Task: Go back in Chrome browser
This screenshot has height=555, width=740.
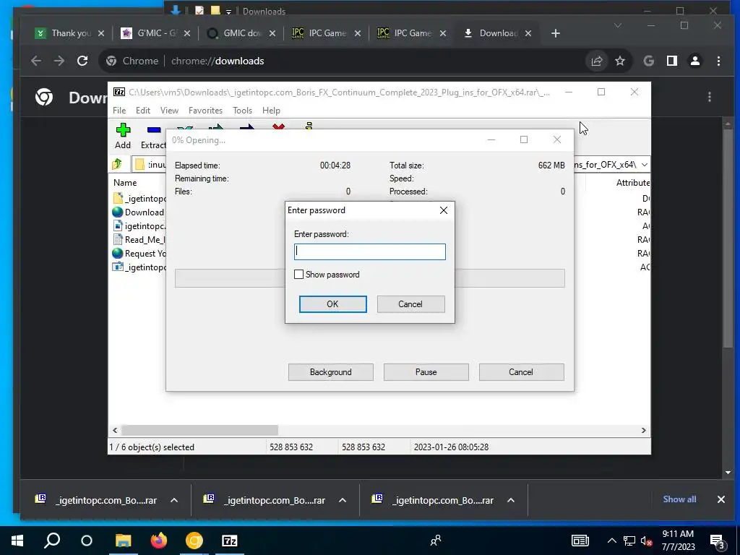Action: (x=36, y=61)
